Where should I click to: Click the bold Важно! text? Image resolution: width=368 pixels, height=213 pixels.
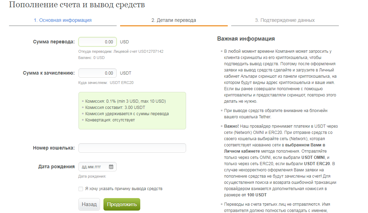(x=232, y=126)
